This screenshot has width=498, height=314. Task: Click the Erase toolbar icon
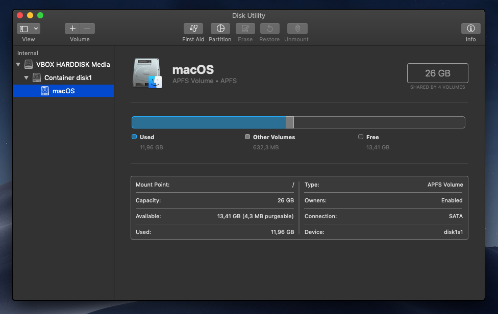point(245,29)
